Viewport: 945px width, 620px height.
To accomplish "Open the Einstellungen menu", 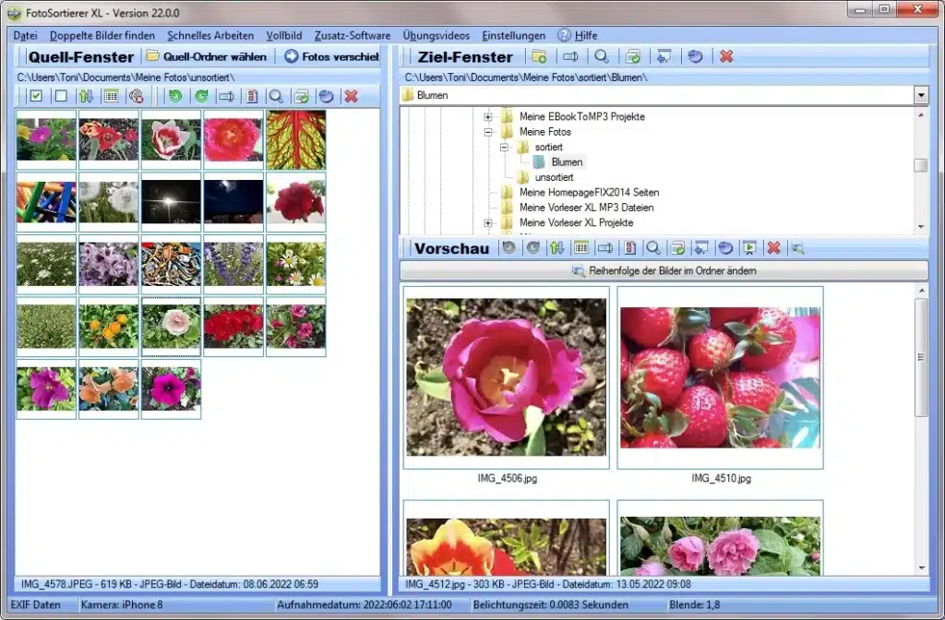I will click(513, 36).
